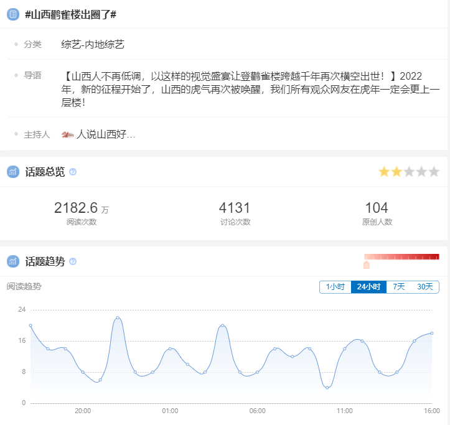Switch trend range to 30天
Screen dimensions: 450x425
click(x=425, y=287)
